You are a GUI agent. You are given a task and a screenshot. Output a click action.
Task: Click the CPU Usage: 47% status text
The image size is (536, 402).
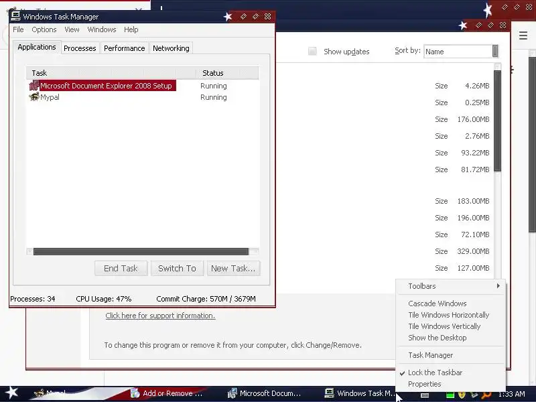point(104,299)
